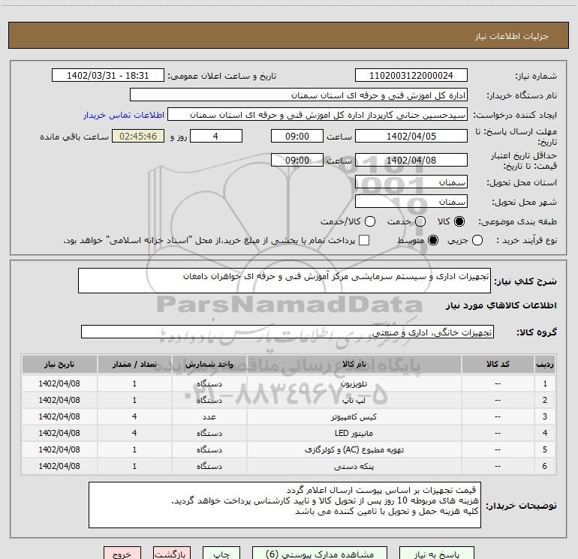
Task: Click the اطلاعات کالاهای مورد نیاز heading
Action: 501,305
